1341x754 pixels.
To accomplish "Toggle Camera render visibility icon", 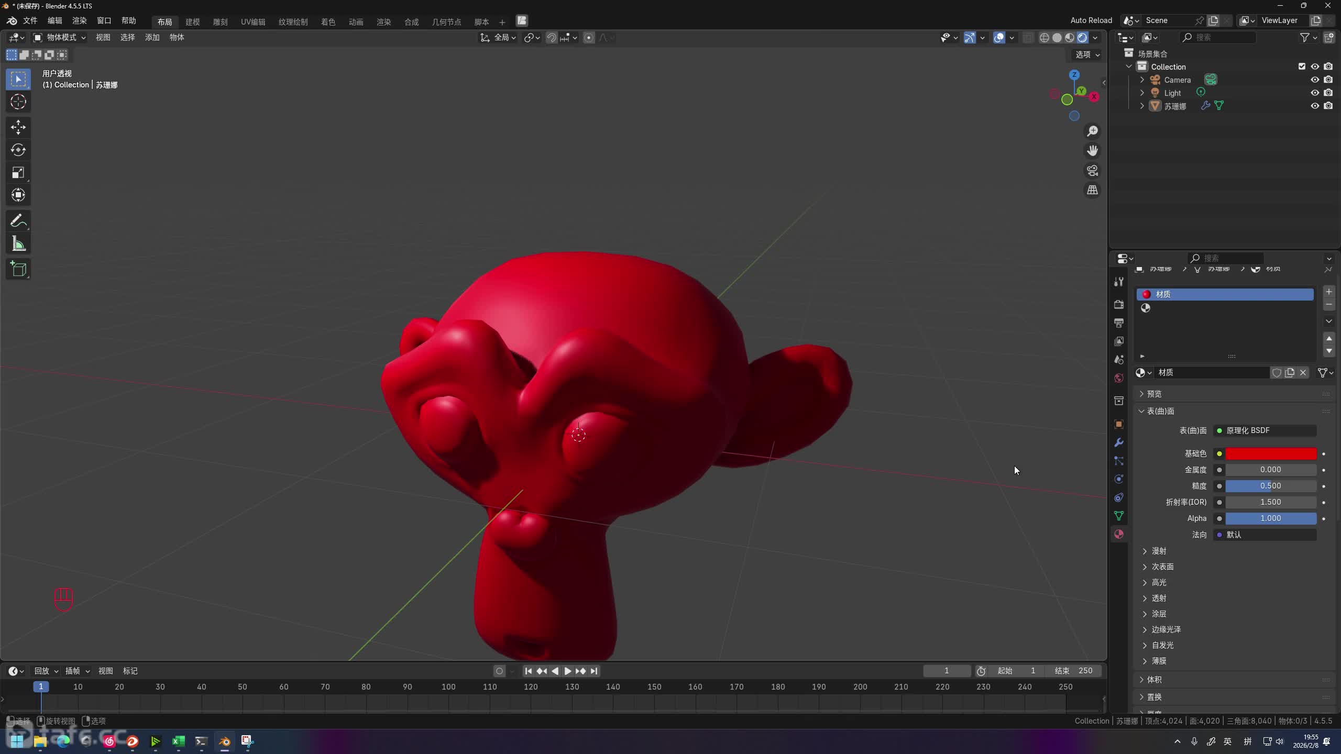I will tap(1328, 80).
